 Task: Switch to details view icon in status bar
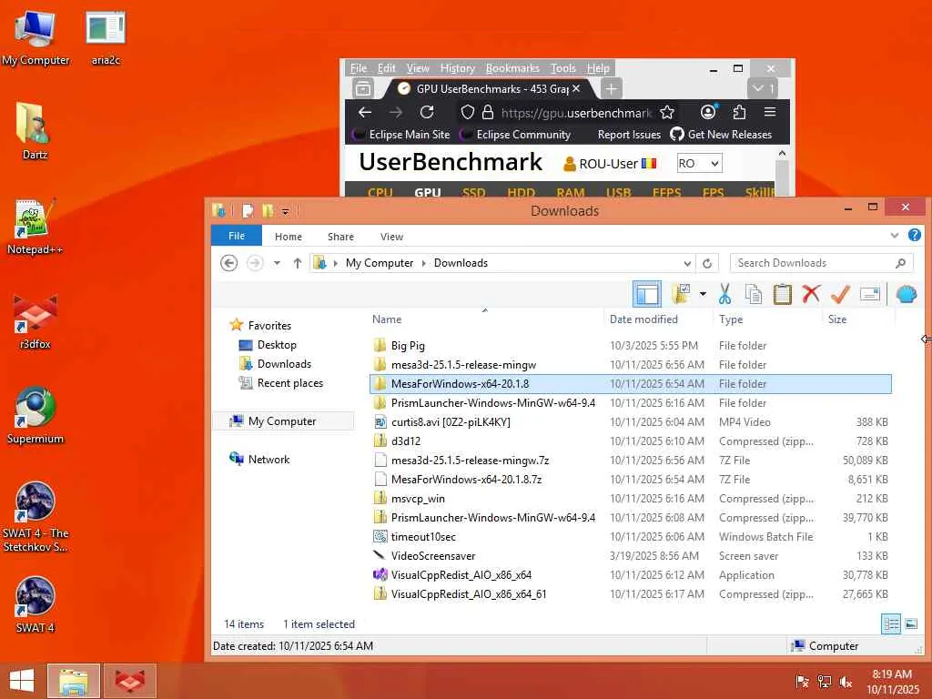(890, 623)
